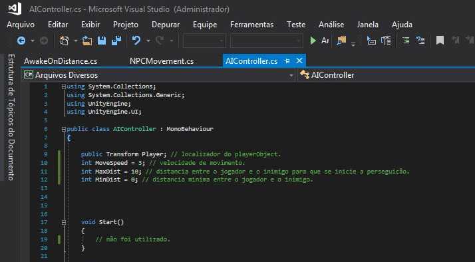The height and width of the screenshot is (262, 475).
Task: Close the AIController.cs tab
Action: [x=299, y=61]
